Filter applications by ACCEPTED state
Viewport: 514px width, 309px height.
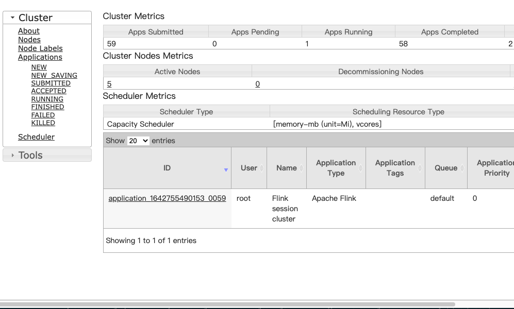(x=48, y=91)
